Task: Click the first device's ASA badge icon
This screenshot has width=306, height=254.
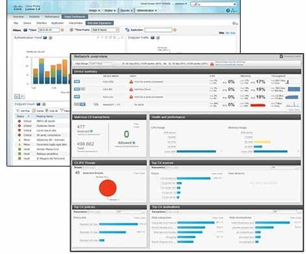Action: 77,82
